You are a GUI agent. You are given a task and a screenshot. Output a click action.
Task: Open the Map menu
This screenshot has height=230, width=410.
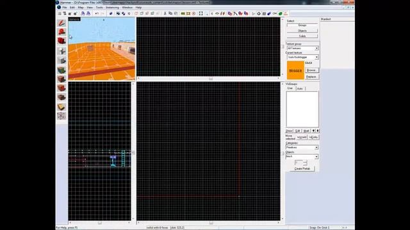pos(81,8)
